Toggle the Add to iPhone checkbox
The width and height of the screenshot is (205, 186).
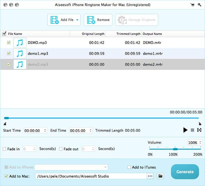click(x=6, y=167)
